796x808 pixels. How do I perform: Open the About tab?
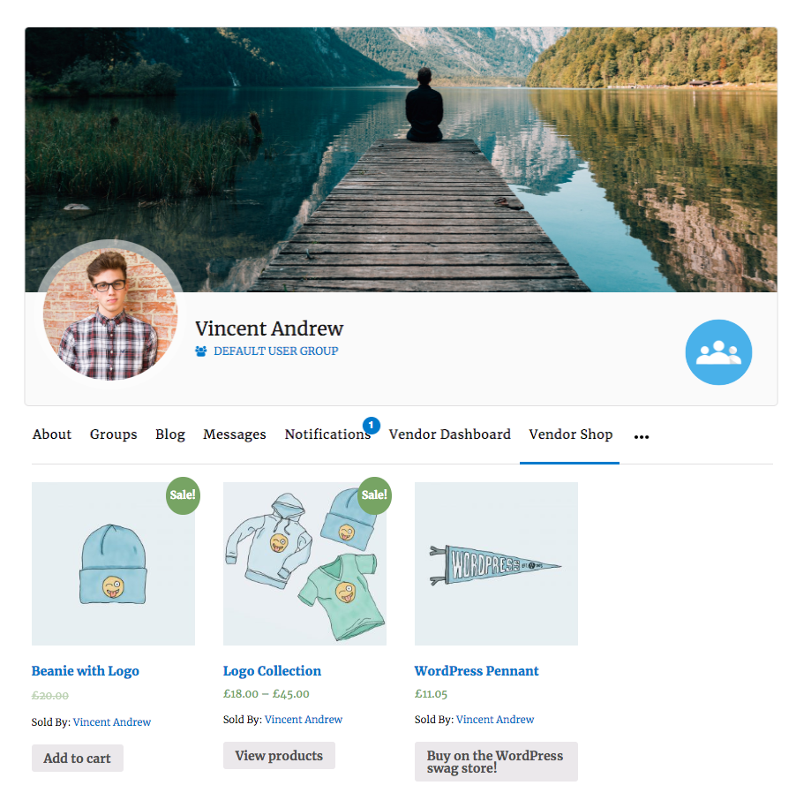coord(52,434)
